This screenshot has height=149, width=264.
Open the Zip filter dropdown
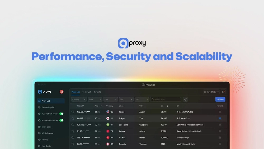tap(126, 100)
